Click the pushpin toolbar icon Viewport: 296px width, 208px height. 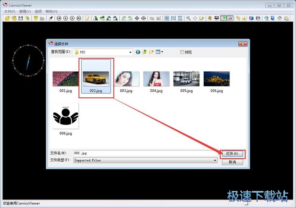coord(51,18)
